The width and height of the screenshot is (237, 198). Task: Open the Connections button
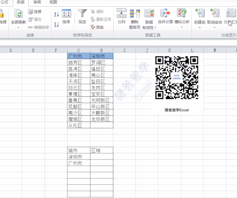click(35, 11)
